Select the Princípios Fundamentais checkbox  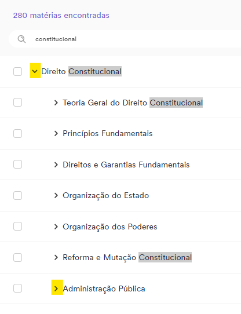pyautogui.click(x=17, y=133)
